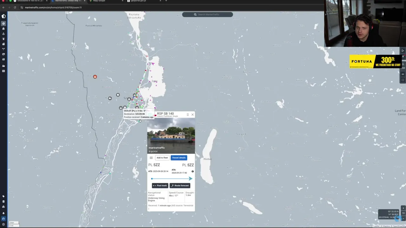This screenshot has height=228, width=406.
Task: Open the lighthouse icon in sidebar
Action: coord(3,39)
